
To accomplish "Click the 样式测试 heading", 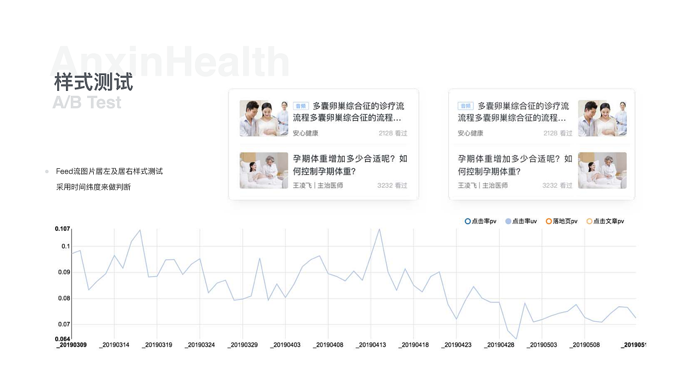I will point(94,83).
